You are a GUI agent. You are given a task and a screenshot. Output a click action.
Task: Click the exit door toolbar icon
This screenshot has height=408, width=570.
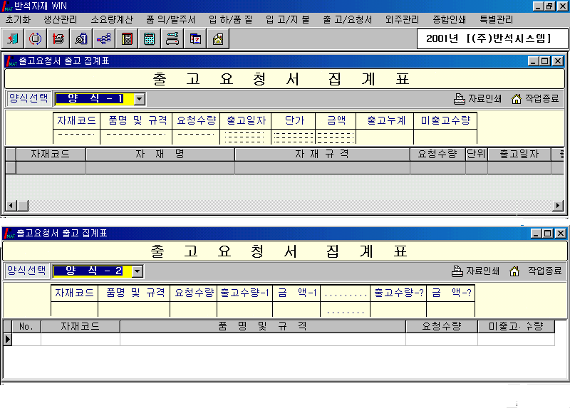(x=14, y=39)
